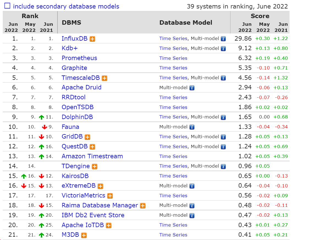311x240 pixels.
Task: Click the info icon in Raima Database Manager row
Action: (192, 206)
